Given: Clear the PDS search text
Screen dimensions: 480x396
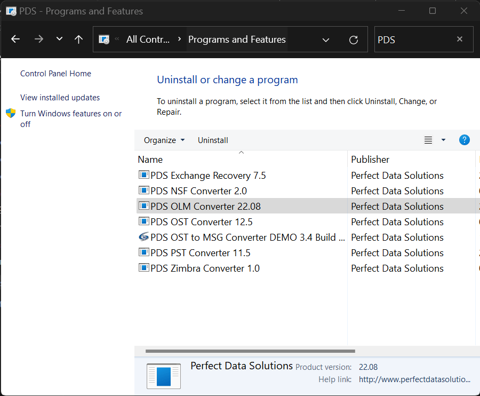Looking at the screenshot, I should tap(460, 39).
